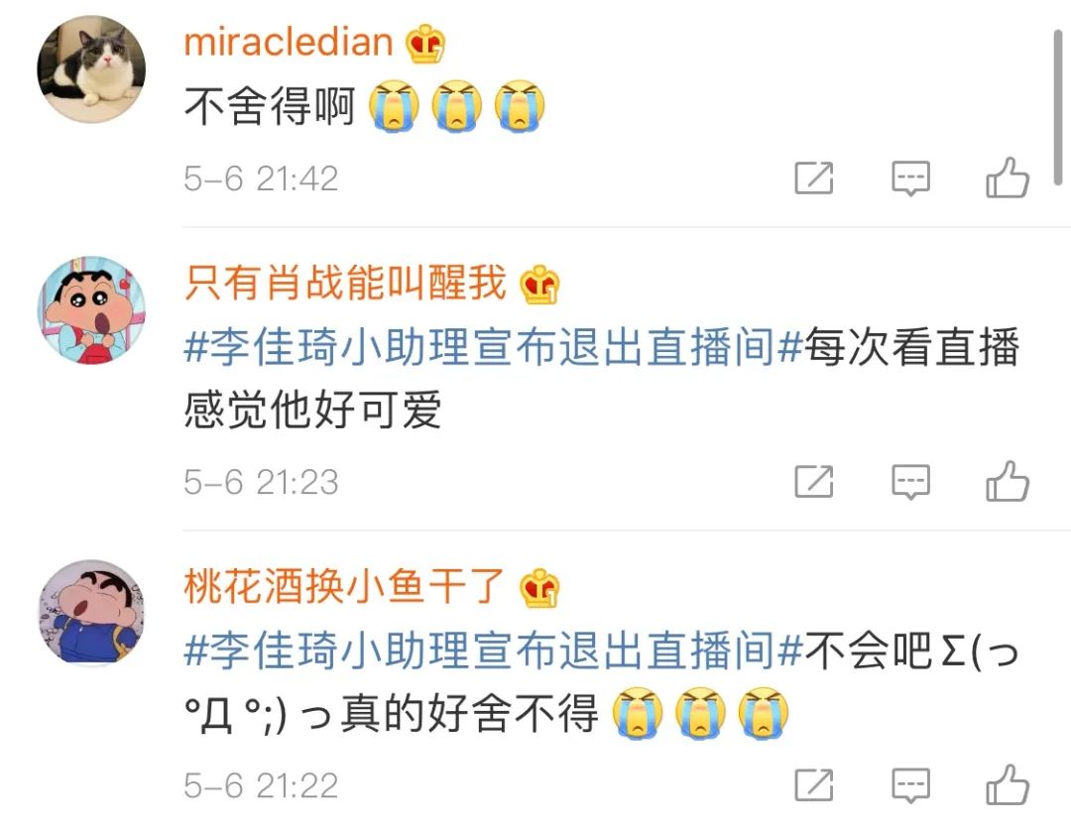Screen dimensions: 1071x828
Task: Repost 桃花酒换小鱼干了's comment
Action: [813, 785]
